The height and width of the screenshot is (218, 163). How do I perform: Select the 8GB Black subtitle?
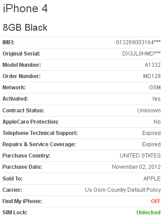point(25,28)
